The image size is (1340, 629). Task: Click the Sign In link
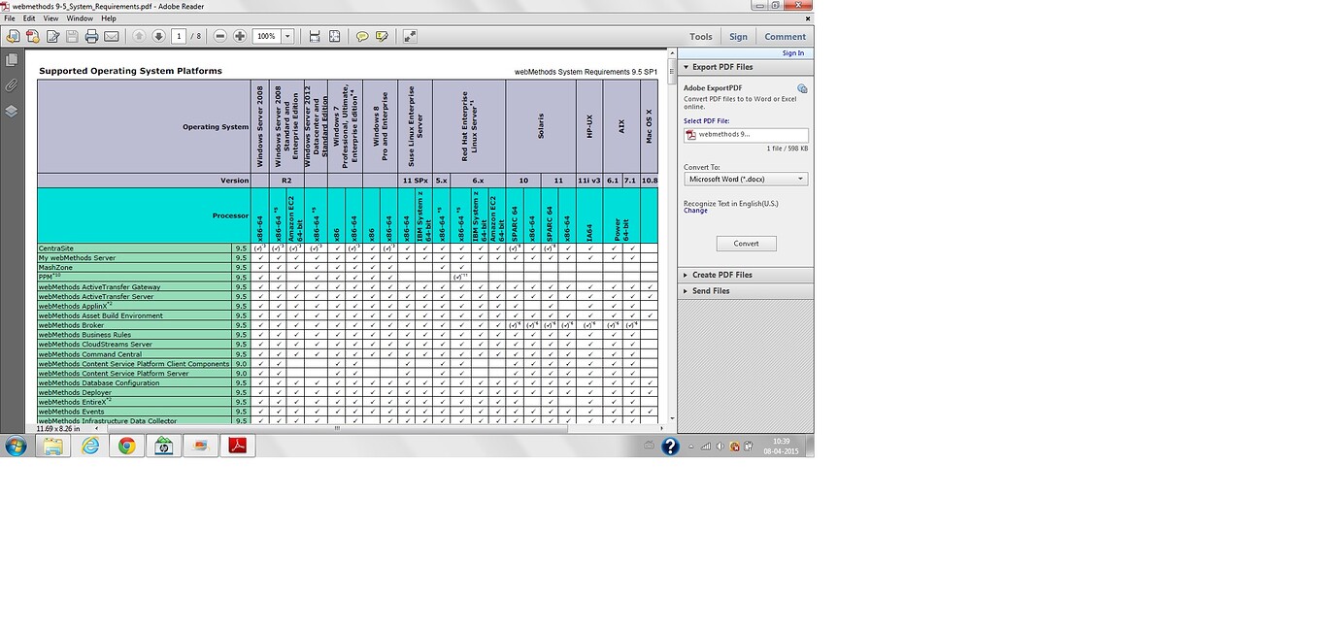pyautogui.click(x=793, y=53)
